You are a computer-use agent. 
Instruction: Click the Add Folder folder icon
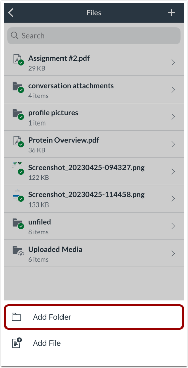[16, 317]
